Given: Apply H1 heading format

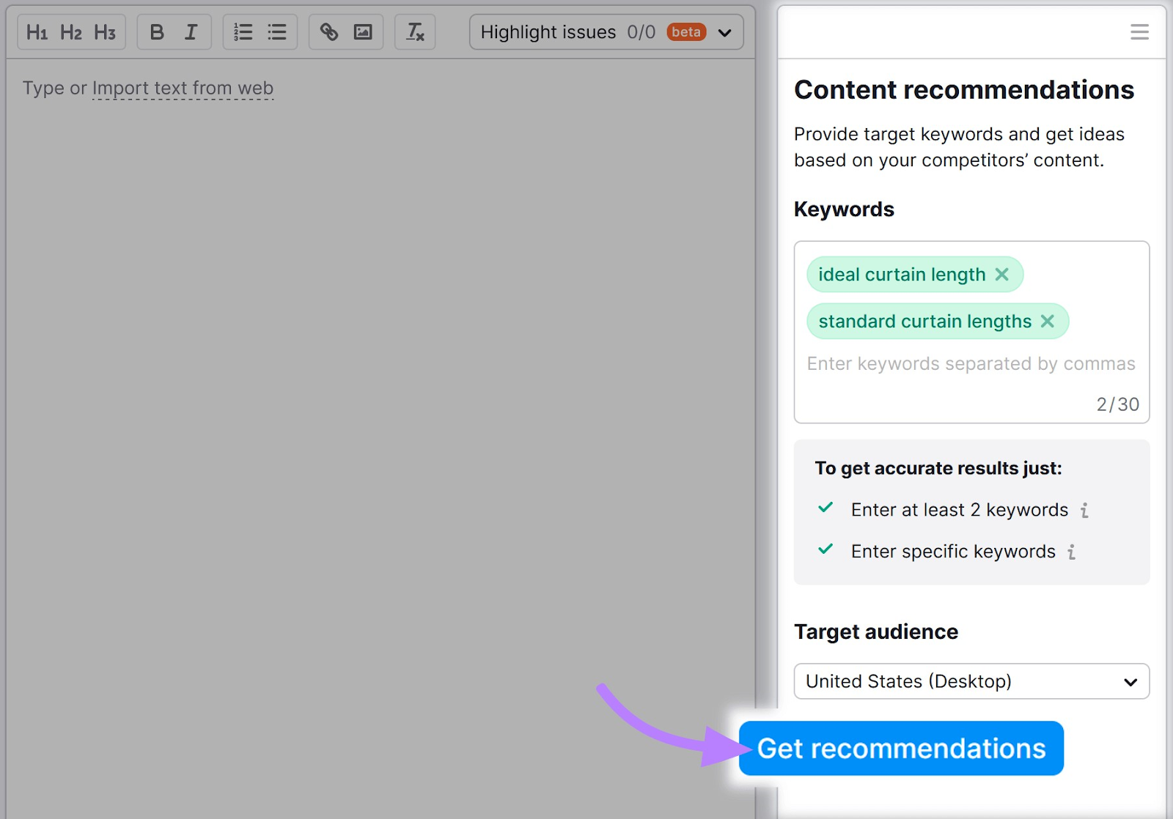Looking at the screenshot, I should coord(38,31).
